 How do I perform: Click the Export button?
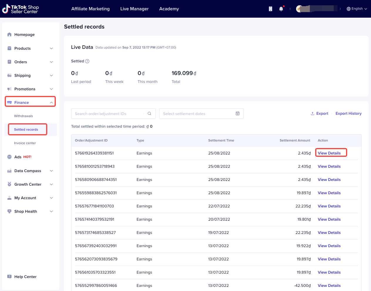pos(320,114)
